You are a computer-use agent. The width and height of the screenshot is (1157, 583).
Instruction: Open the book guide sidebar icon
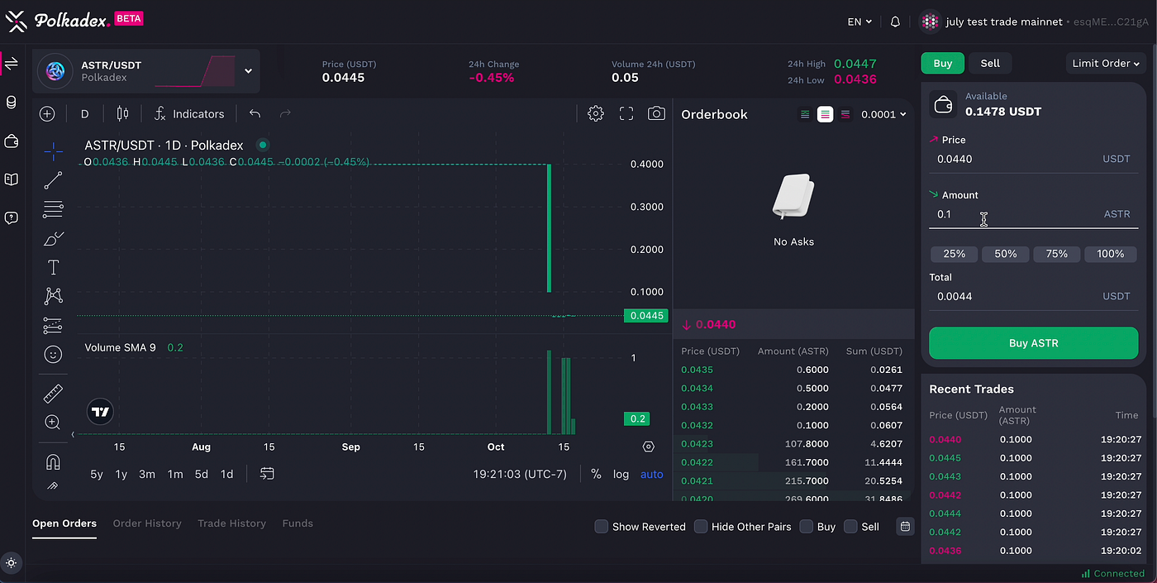[11, 179]
